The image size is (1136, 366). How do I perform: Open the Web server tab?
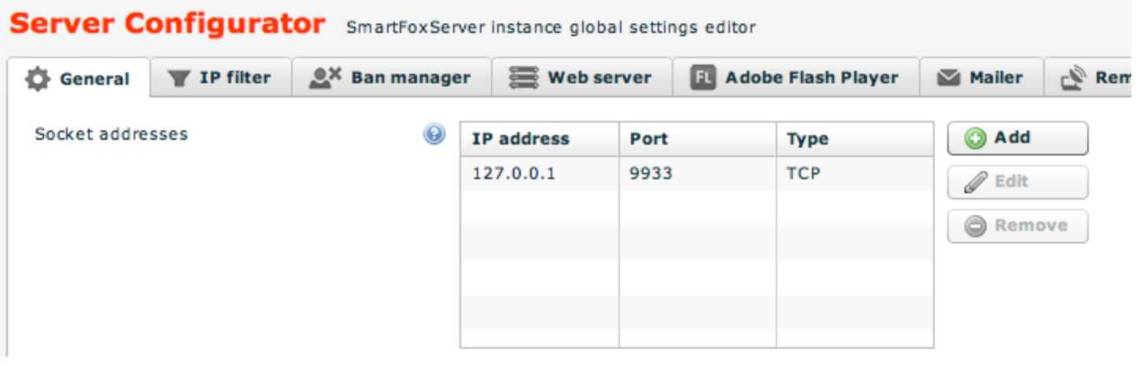(x=582, y=78)
